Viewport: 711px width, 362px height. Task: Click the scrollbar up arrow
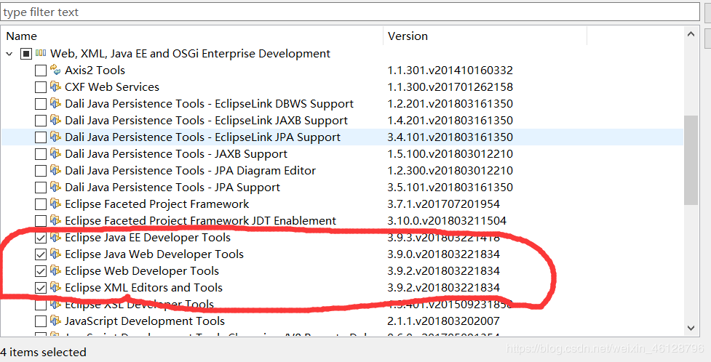click(x=691, y=34)
